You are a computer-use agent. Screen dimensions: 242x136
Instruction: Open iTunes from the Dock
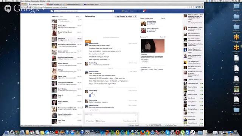(67, 132)
